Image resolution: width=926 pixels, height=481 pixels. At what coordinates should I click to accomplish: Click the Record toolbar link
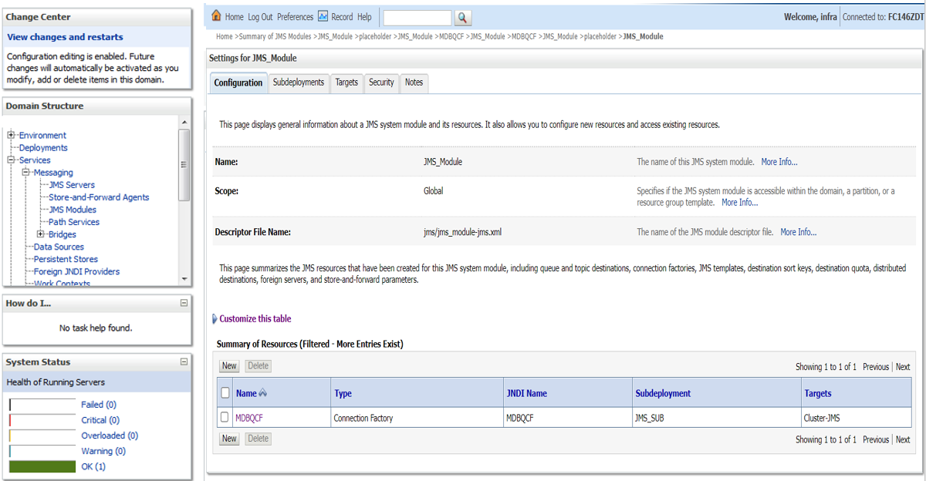point(342,17)
